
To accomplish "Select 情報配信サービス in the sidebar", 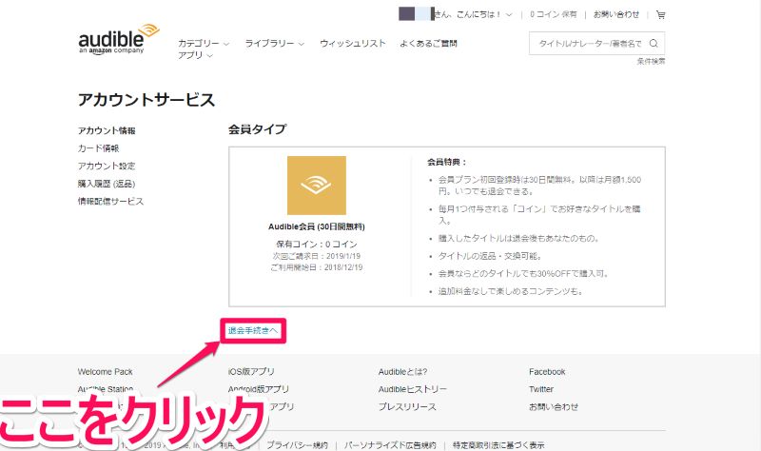I will coord(110,201).
